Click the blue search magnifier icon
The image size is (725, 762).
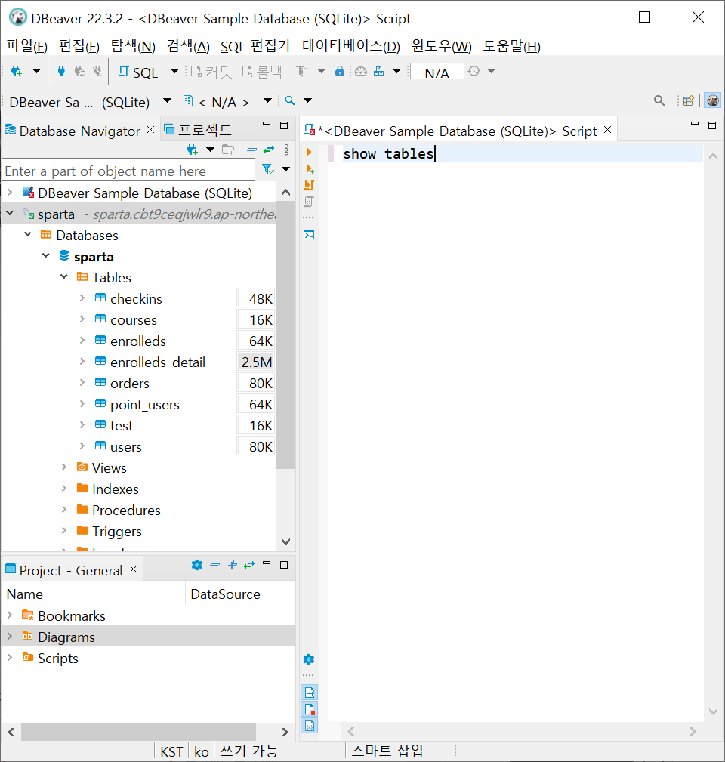point(289,100)
